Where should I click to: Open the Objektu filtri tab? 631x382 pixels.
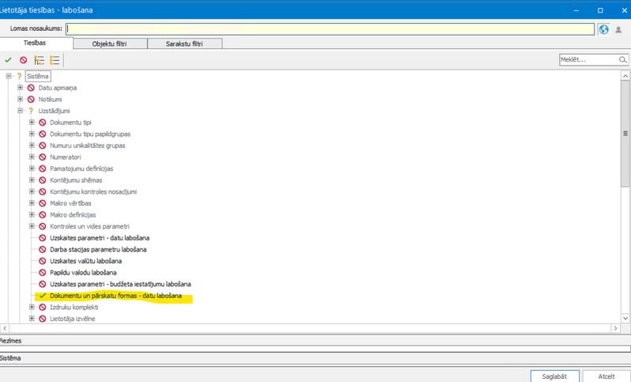click(x=109, y=43)
